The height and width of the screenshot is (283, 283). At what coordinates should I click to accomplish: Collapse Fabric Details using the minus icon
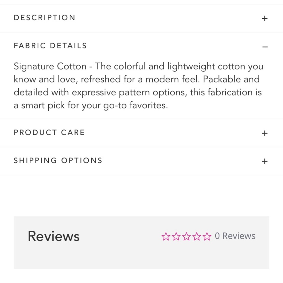point(265,47)
